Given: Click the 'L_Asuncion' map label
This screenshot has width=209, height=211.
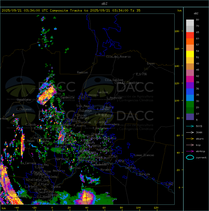Looking at the screenshot, I should pyautogui.click(x=114, y=98).
